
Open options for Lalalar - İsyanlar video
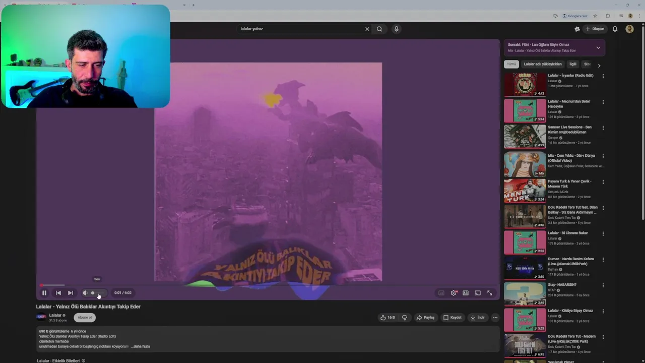603,76
